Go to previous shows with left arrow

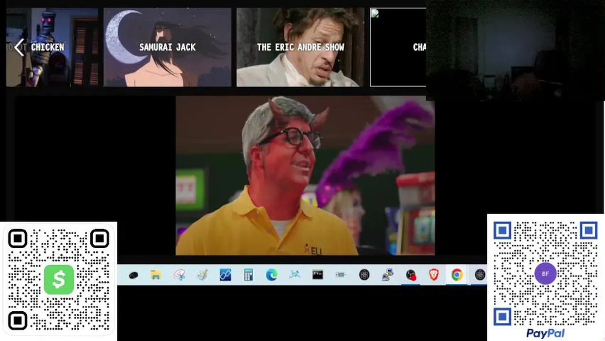coord(19,47)
